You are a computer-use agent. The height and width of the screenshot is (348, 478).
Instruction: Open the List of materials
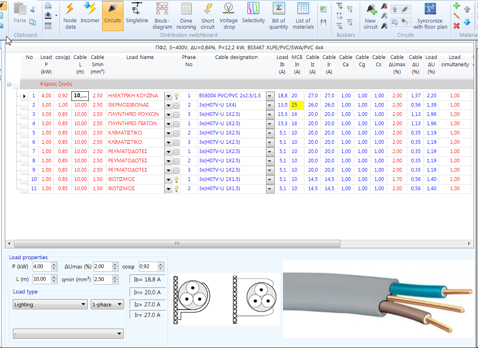tap(303, 16)
